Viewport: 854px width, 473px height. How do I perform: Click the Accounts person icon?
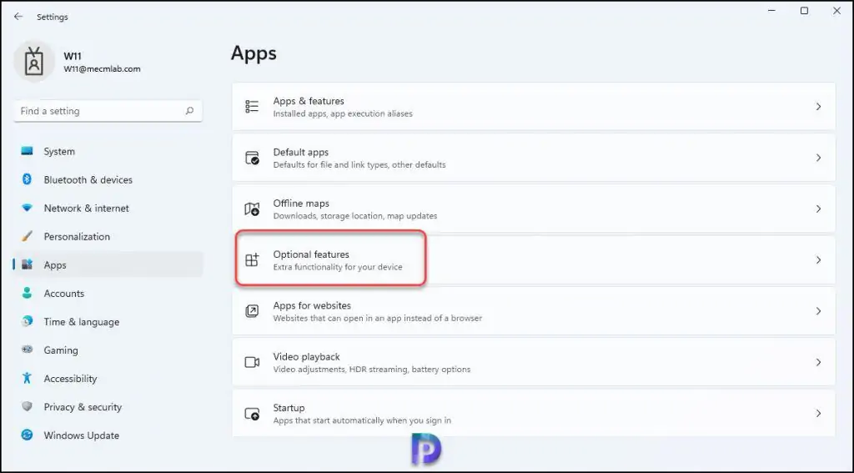pyautogui.click(x=27, y=293)
